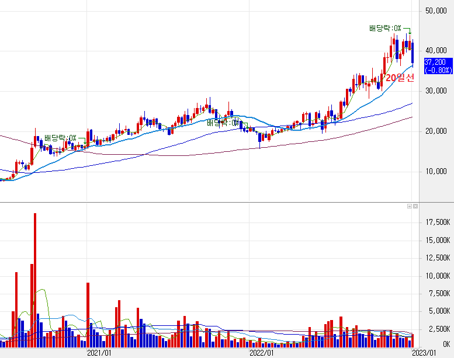Click the 30,000 price axis label

pyautogui.click(x=436, y=91)
